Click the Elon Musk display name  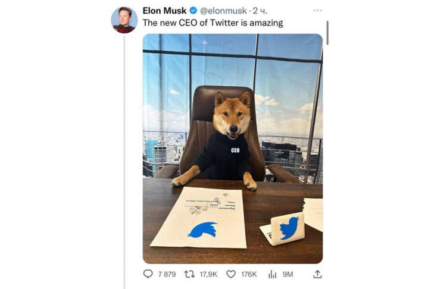164,11
